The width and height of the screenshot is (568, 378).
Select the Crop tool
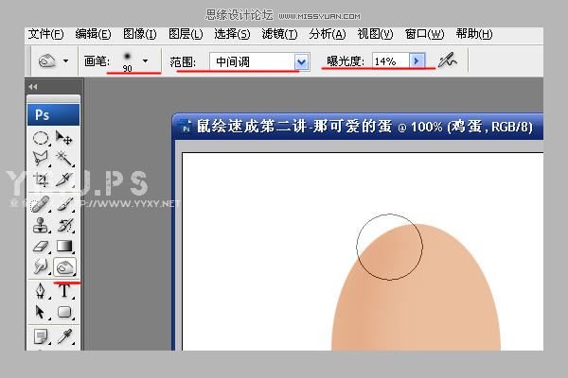pos(41,180)
